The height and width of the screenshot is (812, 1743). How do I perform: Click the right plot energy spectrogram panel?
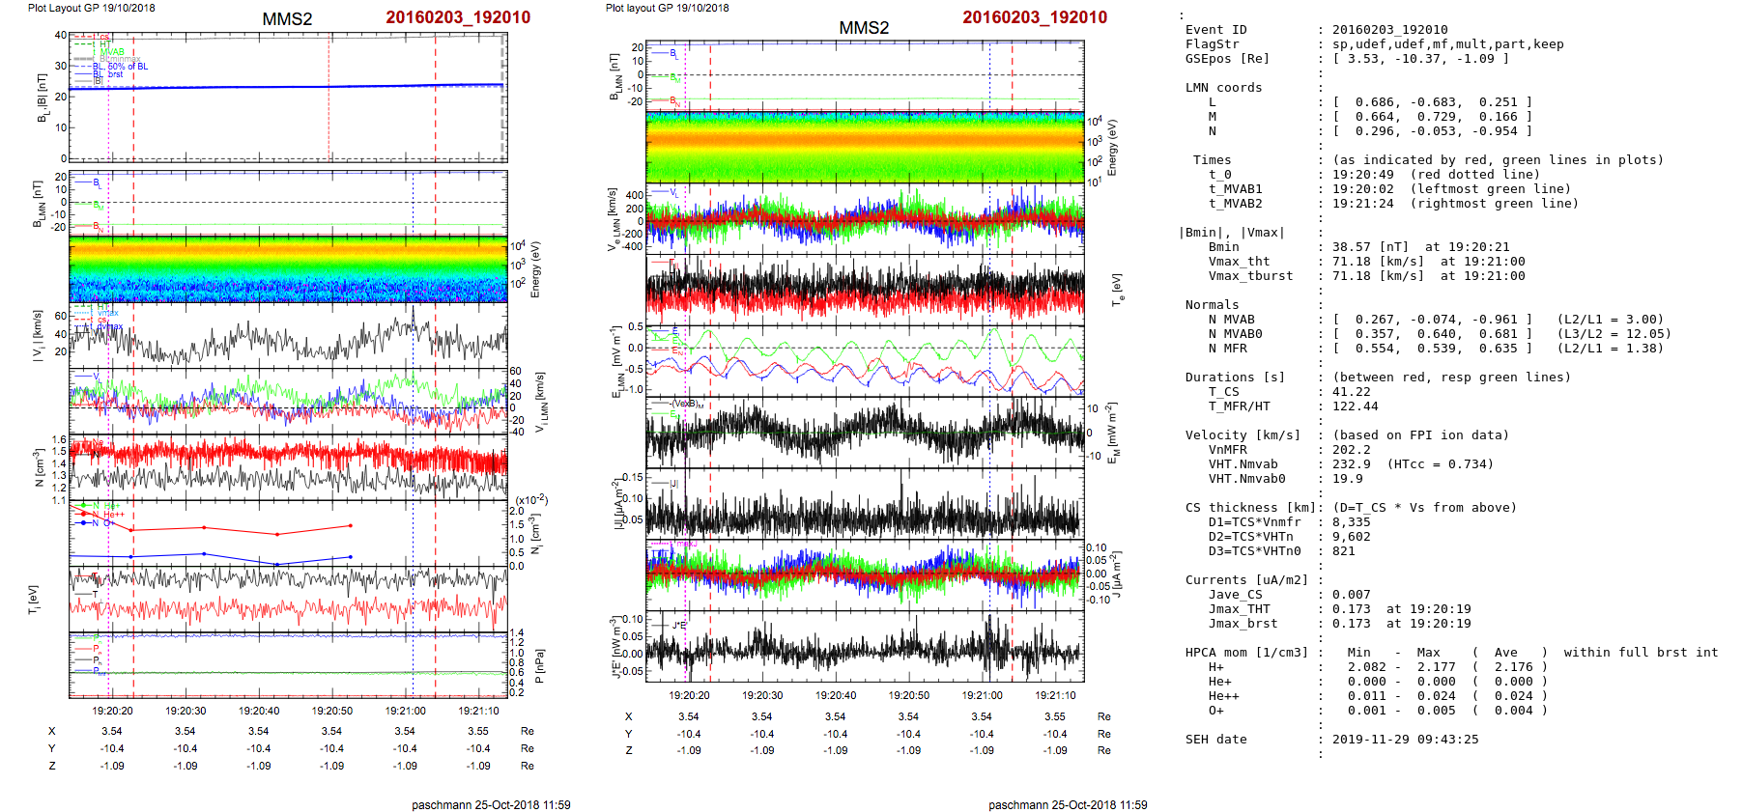pyautogui.click(x=865, y=147)
